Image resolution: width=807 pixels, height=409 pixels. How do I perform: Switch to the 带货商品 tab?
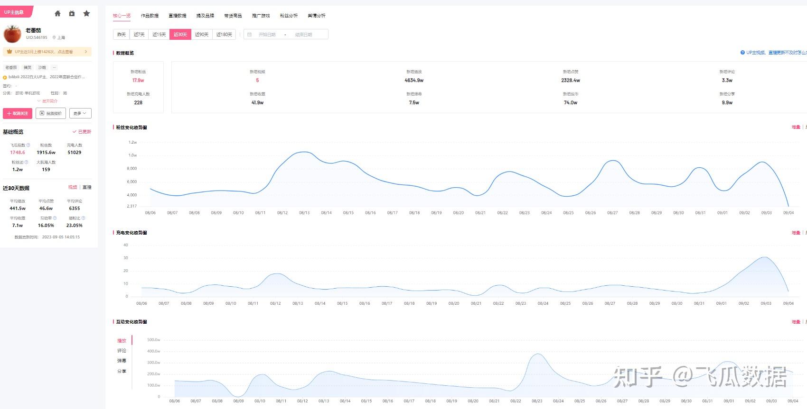[233, 16]
